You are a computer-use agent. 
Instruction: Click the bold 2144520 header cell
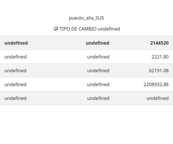tap(159, 43)
